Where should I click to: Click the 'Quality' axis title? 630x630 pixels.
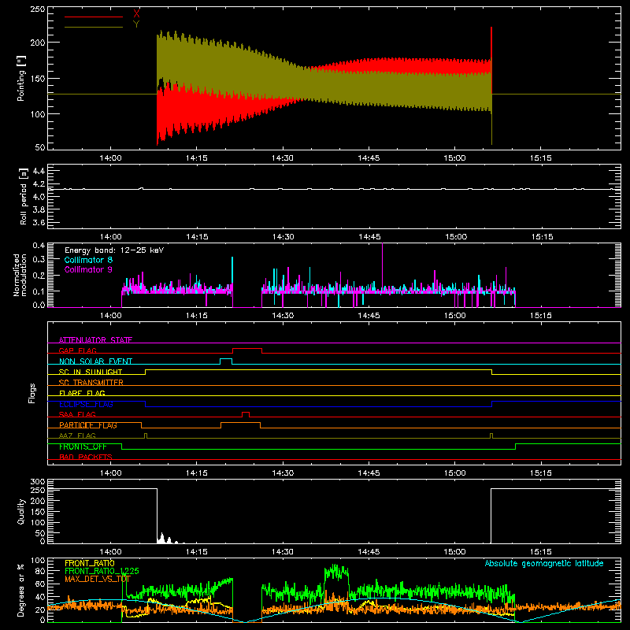point(21,511)
